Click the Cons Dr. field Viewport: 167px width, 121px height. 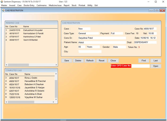coord(101,38)
